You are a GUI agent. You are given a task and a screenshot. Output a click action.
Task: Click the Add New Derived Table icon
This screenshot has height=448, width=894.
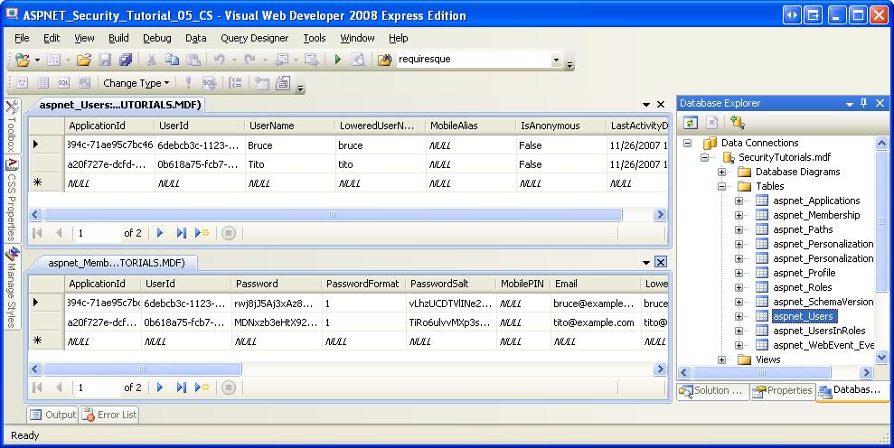283,83
